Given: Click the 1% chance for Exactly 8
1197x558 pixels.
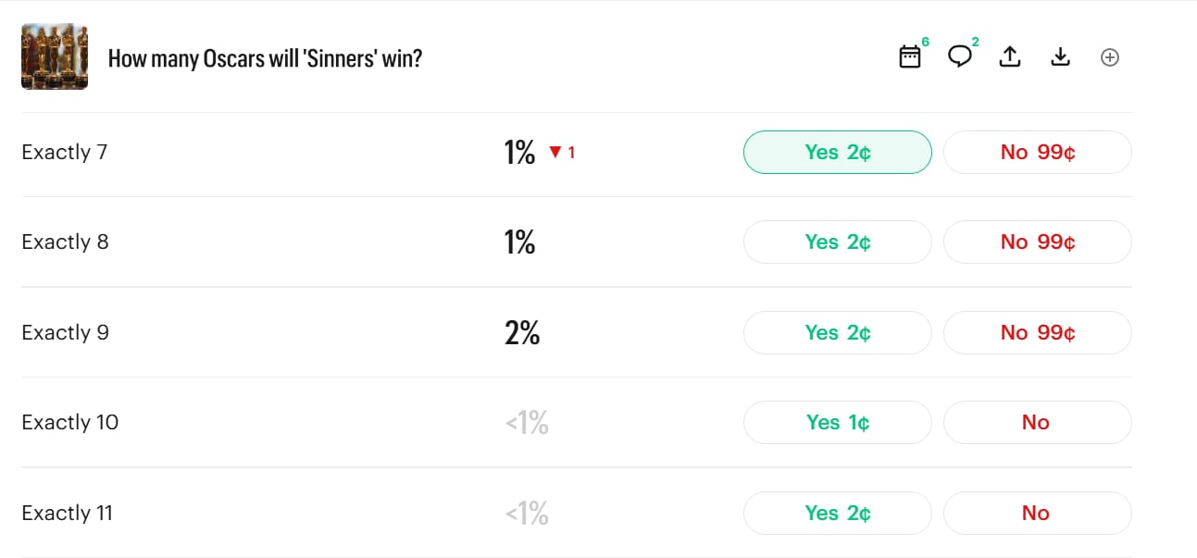Looking at the screenshot, I should [520, 242].
